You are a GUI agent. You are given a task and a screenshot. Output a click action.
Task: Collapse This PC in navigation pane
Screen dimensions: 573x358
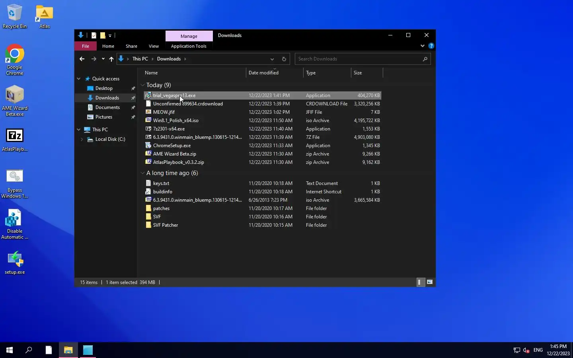pyautogui.click(x=79, y=130)
